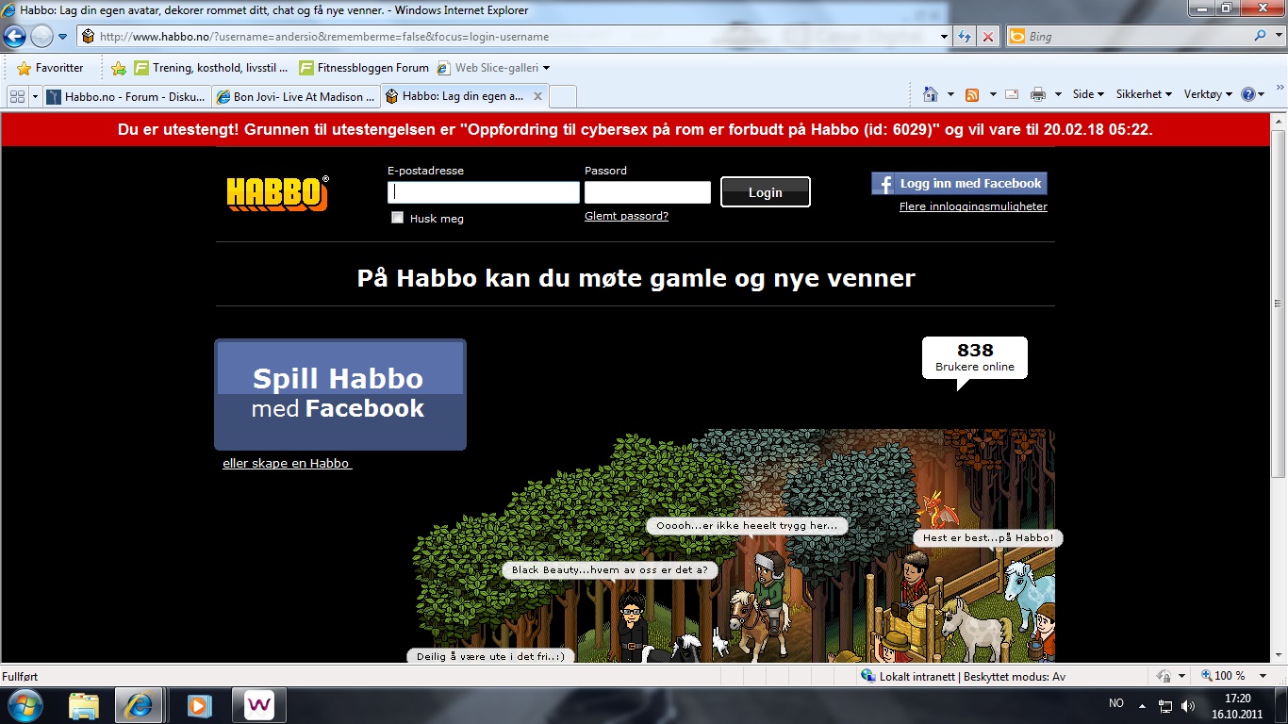The image size is (1288, 724).
Task: Open the Sikkerhet menu
Action: click(x=1144, y=94)
